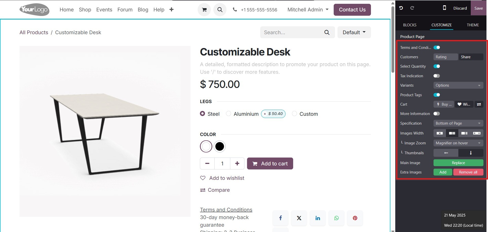Click the Add to cart button

270,164
